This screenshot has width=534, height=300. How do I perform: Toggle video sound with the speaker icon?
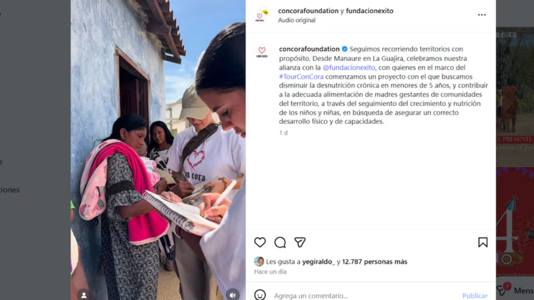(x=233, y=295)
